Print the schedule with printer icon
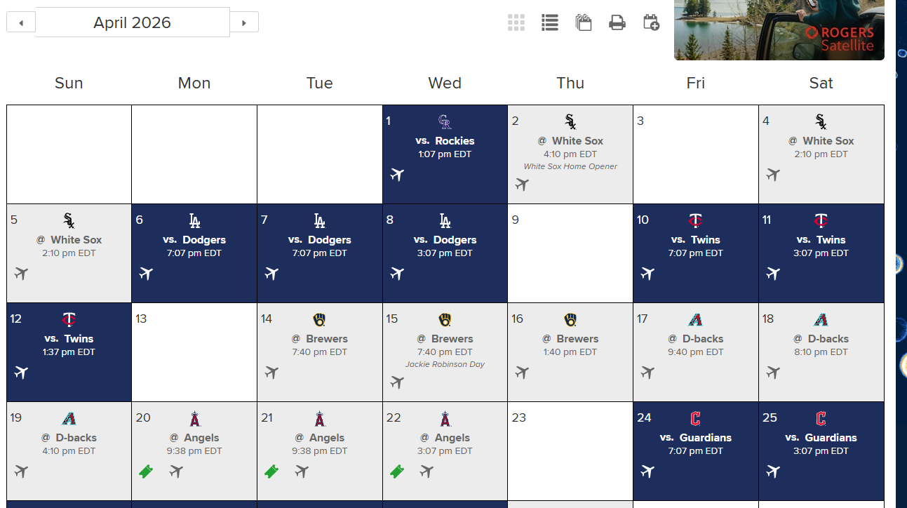The width and height of the screenshot is (907, 508). [617, 22]
